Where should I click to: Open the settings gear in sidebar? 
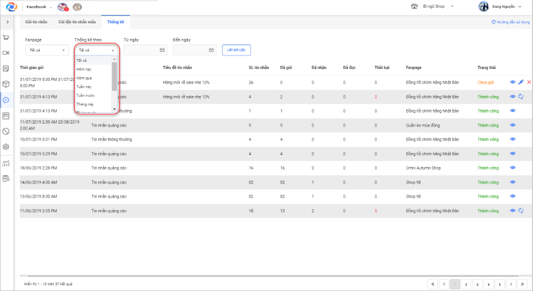tap(6, 147)
